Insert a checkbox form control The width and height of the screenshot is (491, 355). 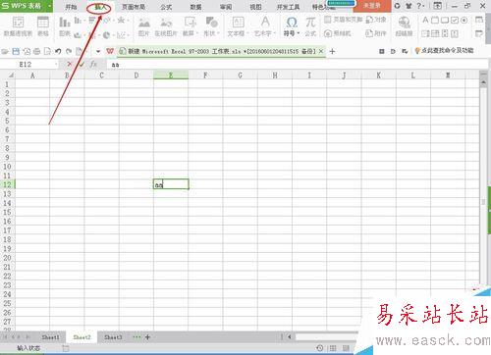coord(455,20)
